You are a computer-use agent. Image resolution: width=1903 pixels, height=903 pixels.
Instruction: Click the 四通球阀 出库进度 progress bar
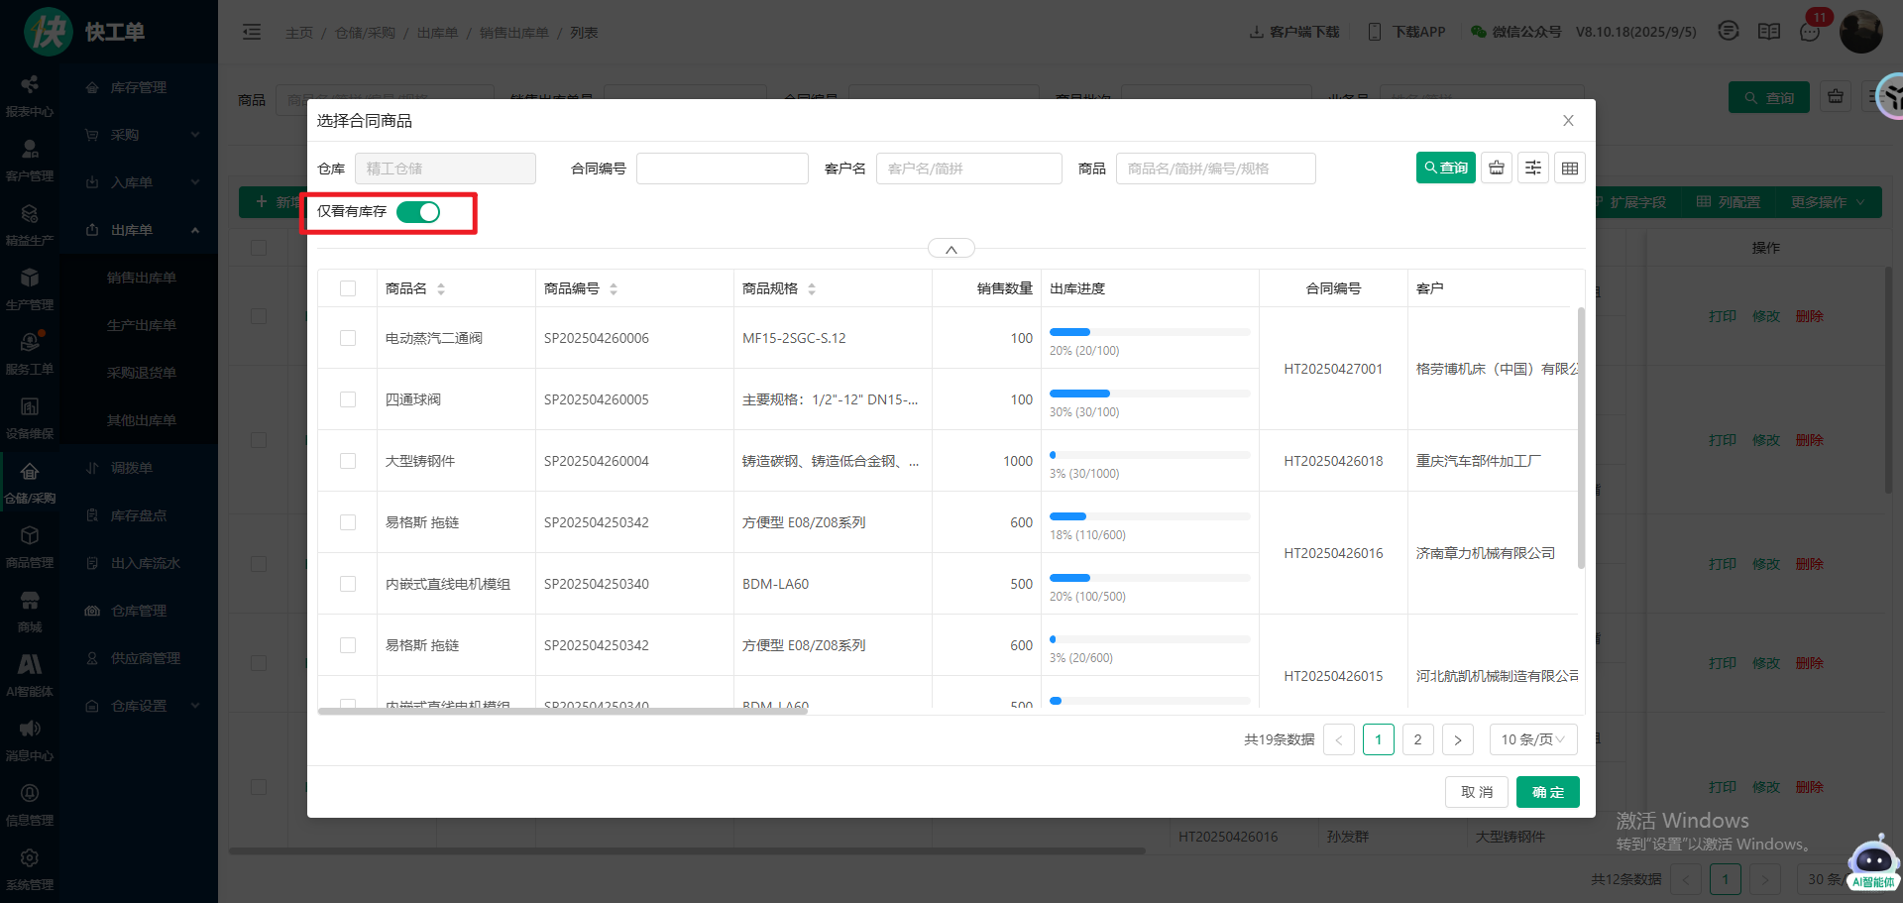(1149, 395)
